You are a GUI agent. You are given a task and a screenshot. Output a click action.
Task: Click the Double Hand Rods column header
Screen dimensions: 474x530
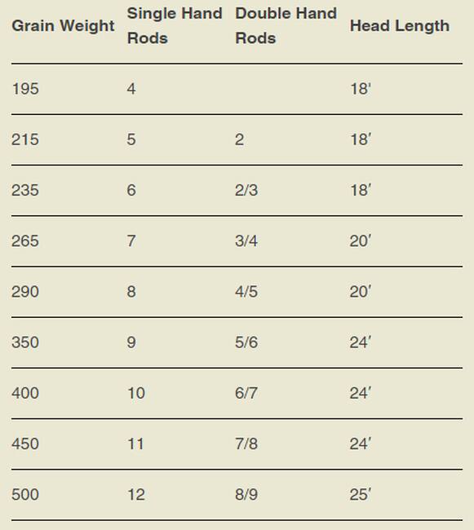[286, 26]
